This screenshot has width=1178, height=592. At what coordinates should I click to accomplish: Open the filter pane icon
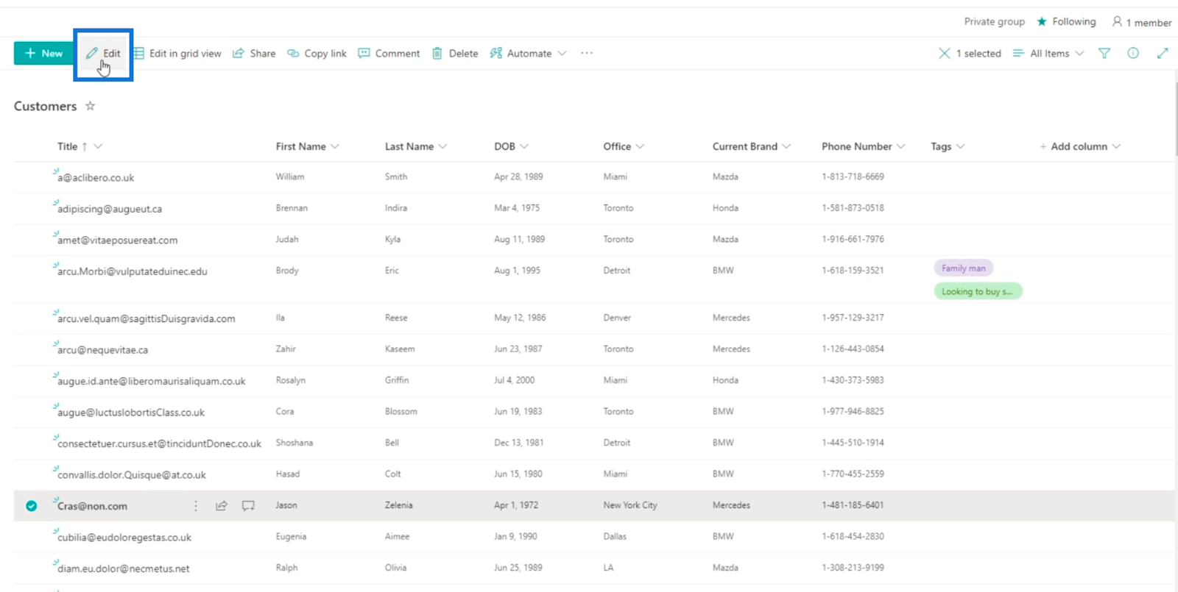pyautogui.click(x=1104, y=53)
